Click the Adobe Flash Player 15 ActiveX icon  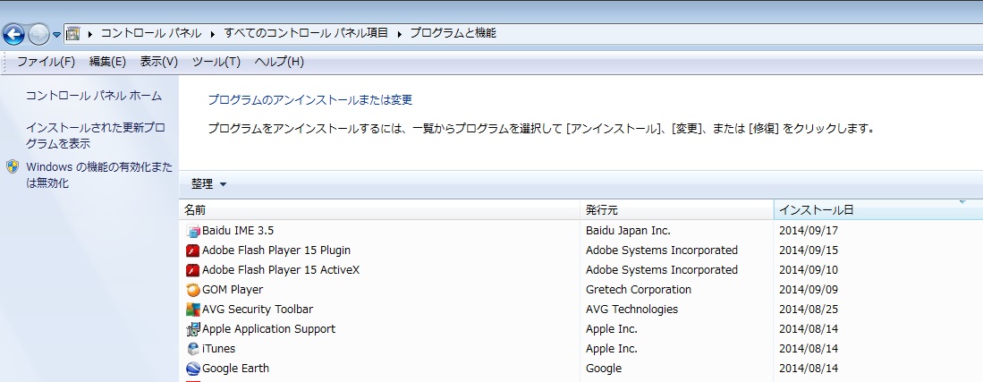(x=192, y=270)
